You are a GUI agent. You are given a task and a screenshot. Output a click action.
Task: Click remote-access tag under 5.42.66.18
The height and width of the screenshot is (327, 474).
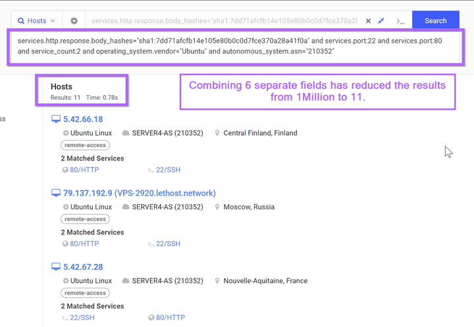85,145
